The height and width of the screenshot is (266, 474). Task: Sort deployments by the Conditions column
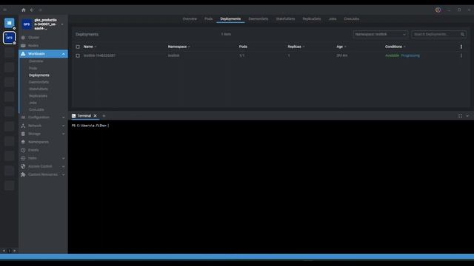[x=395, y=47]
